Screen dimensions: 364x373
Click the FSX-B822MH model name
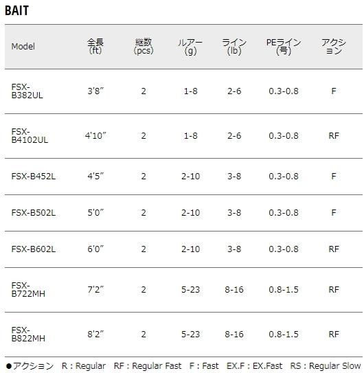(x=28, y=335)
